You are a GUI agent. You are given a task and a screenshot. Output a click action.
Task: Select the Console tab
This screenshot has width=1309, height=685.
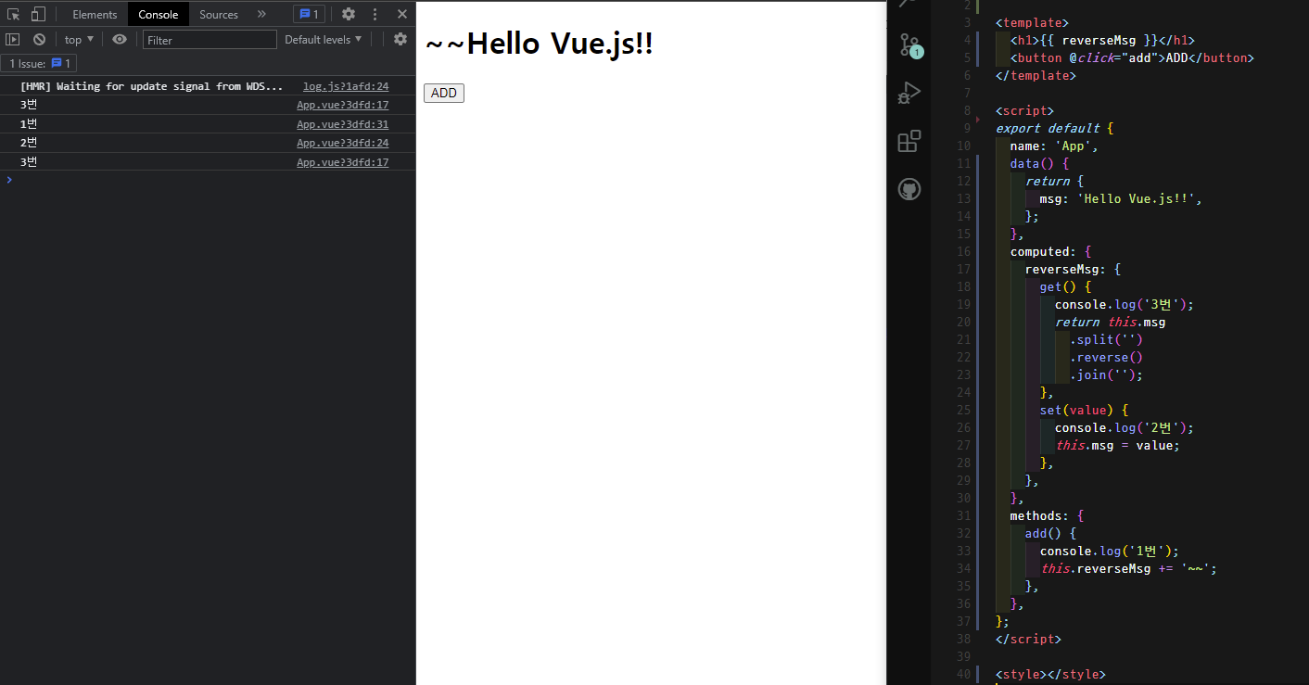point(159,14)
